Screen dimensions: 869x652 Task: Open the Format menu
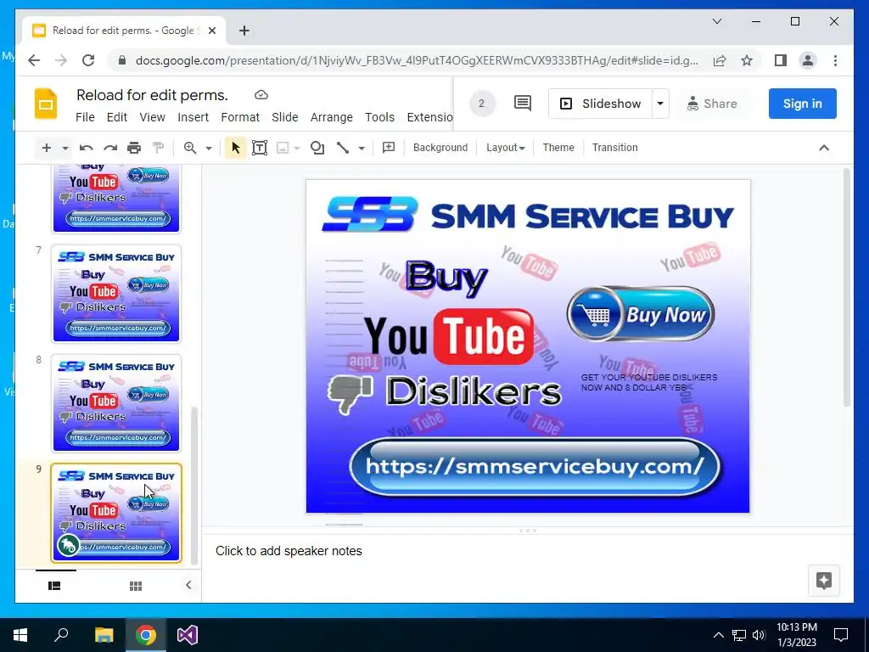pyautogui.click(x=240, y=117)
